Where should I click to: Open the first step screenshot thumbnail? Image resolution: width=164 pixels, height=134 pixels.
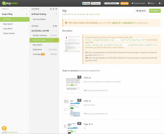(72, 85)
